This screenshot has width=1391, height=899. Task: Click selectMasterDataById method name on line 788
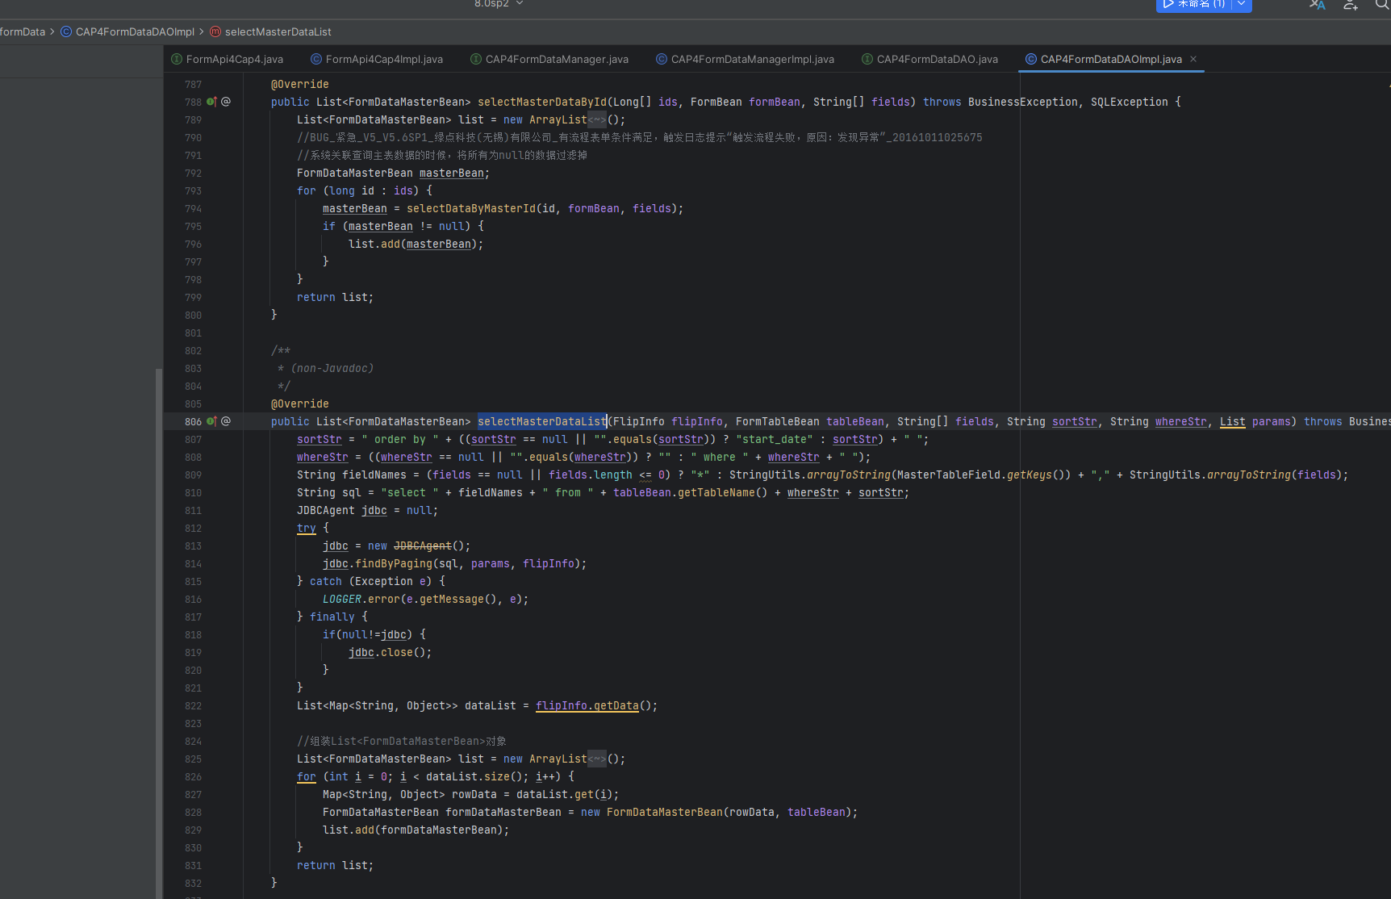point(542,102)
